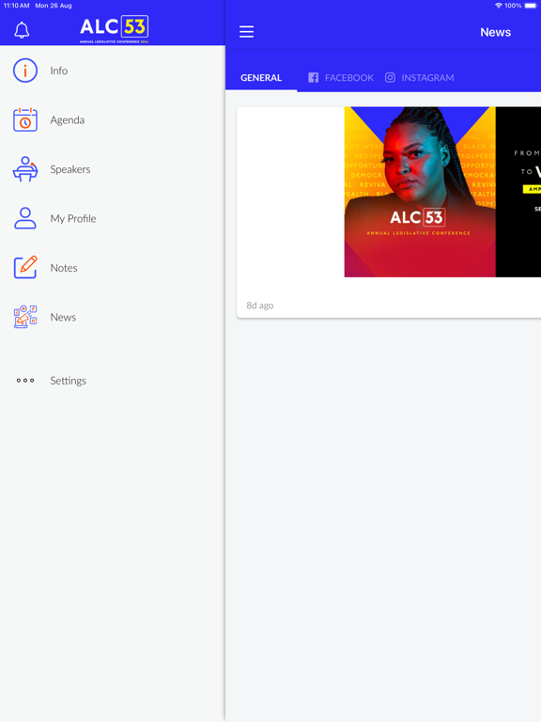Click the Agenda calendar icon
This screenshot has height=722, width=541.
(25, 119)
